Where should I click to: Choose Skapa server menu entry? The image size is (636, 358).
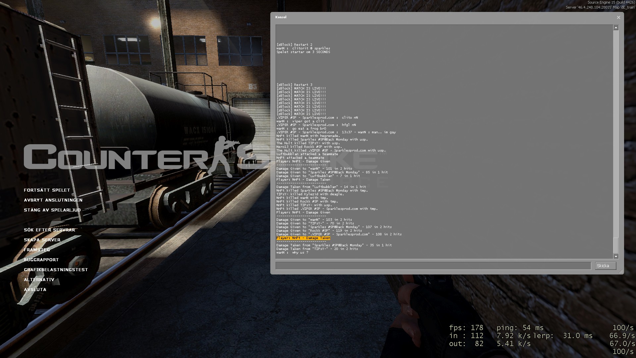[42, 240]
